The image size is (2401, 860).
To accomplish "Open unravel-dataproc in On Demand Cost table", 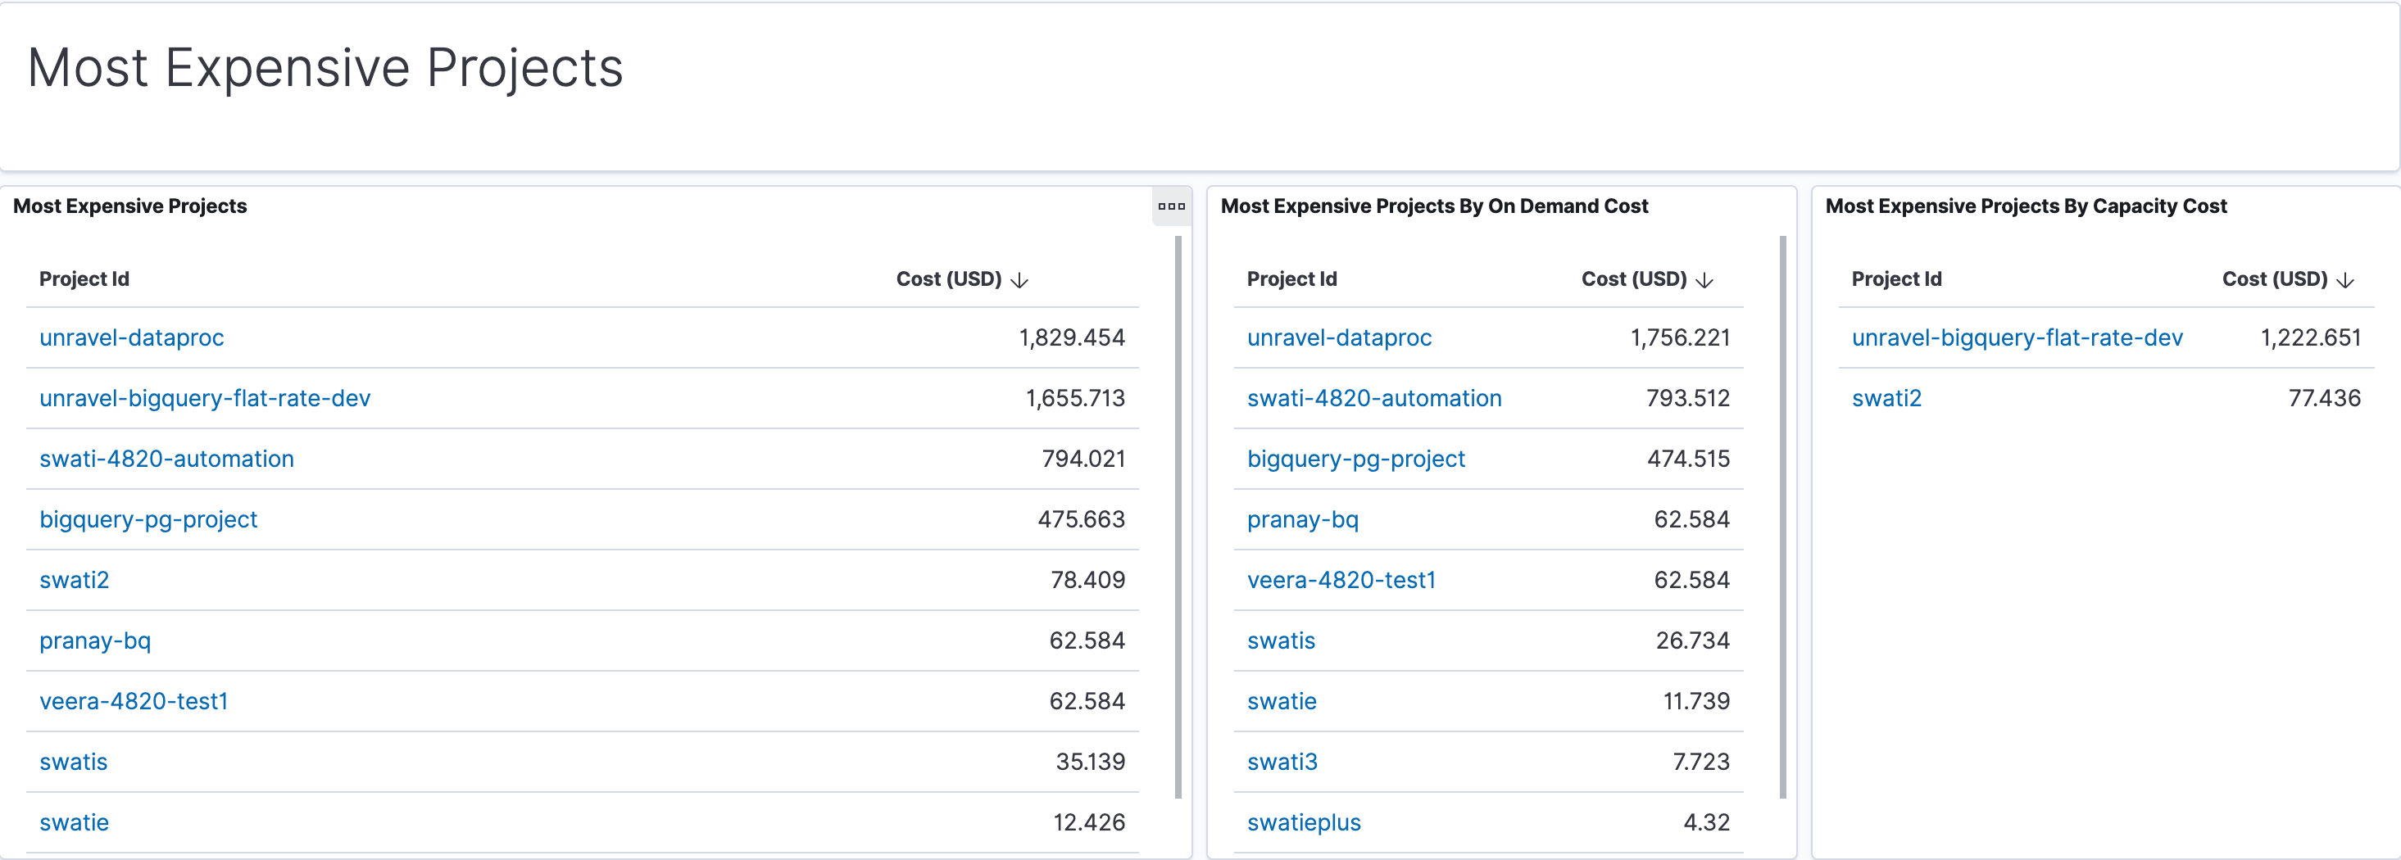I will click(x=1339, y=337).
